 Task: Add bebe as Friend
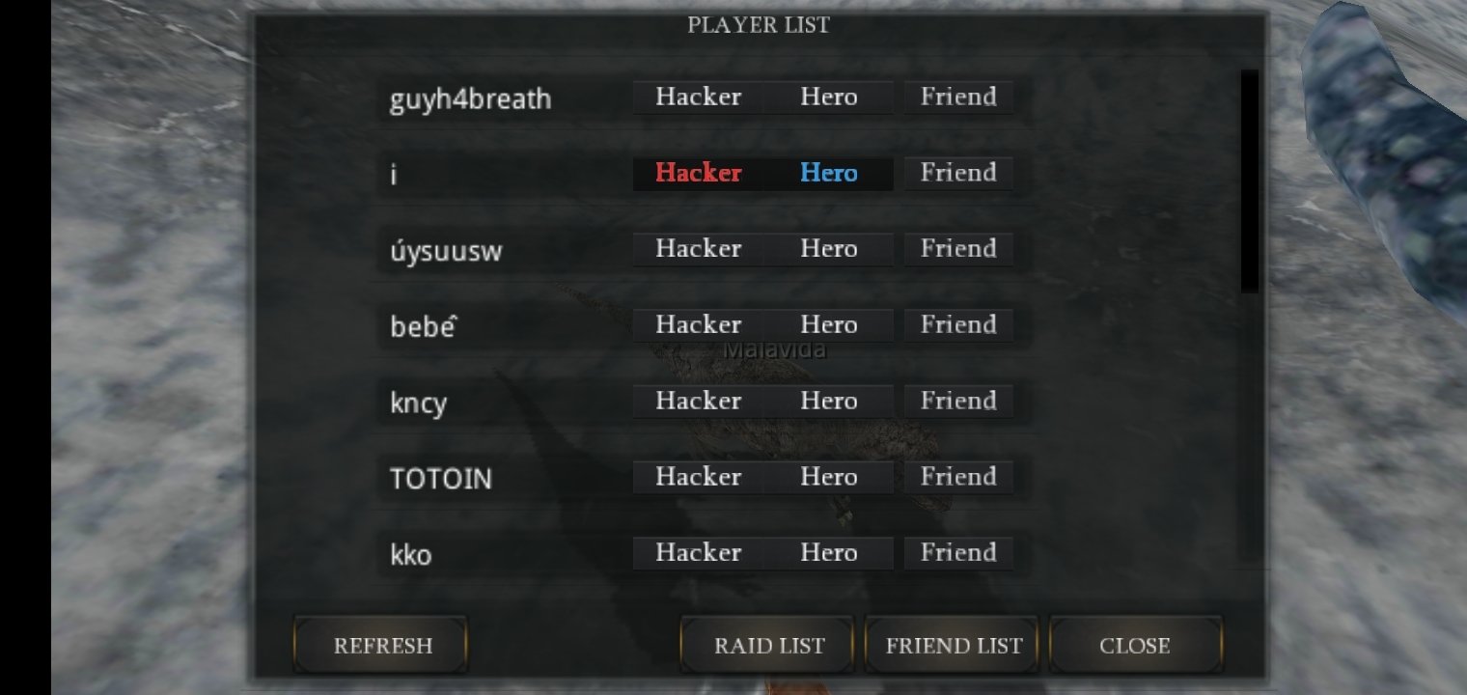click(958, 325)
